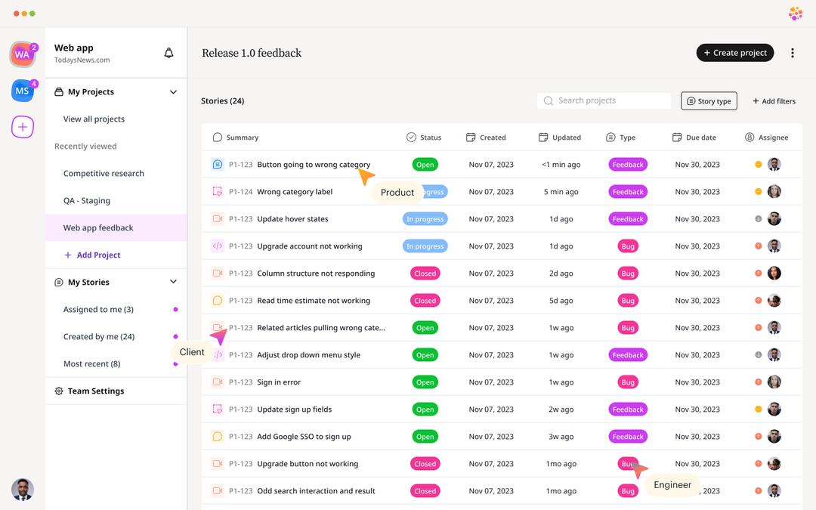The image size is (816, 510).
Task: Click the MS workspace avatar in the sidebar
Action: click(22, 90)
